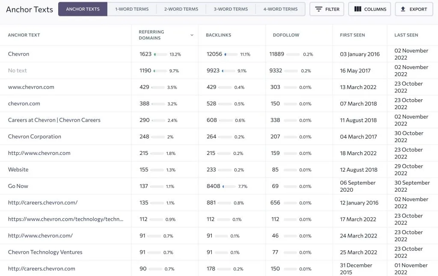Screen dimensions: 438x276
Task: Select the 7.7% backlinks share
Action: pyautogui.click(x=243, y=186)
